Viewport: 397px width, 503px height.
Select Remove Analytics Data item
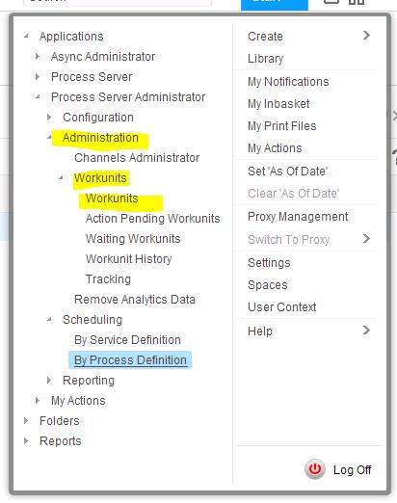click(x=135, y=300)
